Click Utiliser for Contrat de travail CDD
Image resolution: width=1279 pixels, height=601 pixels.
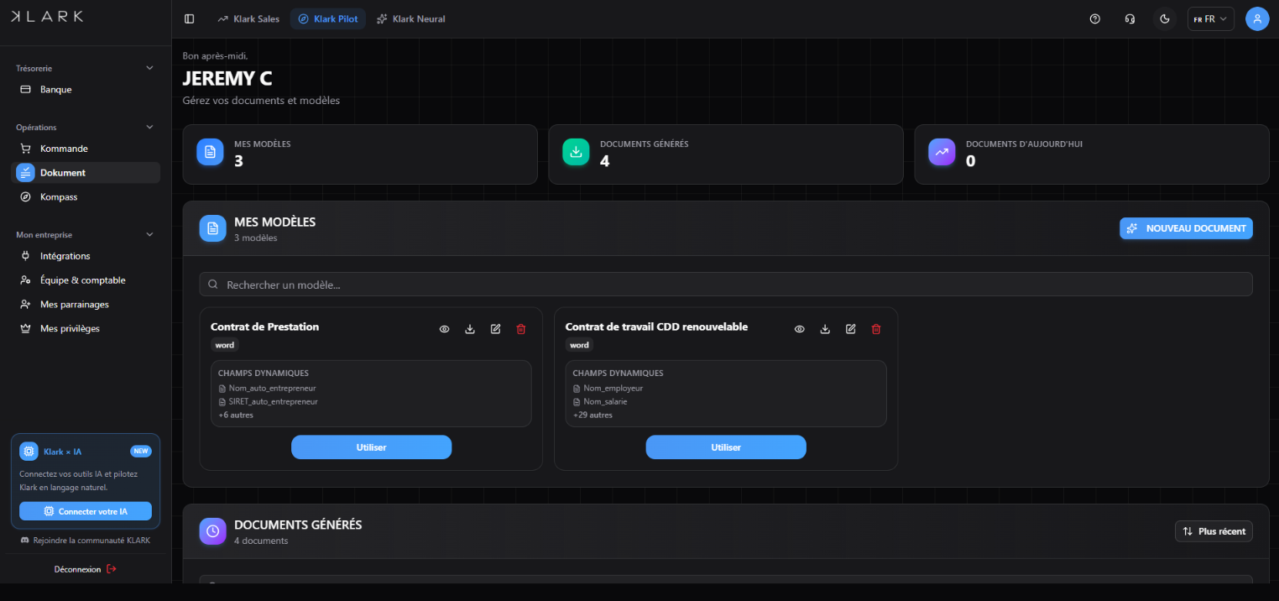pyautogui.click(x=726, y=447)
